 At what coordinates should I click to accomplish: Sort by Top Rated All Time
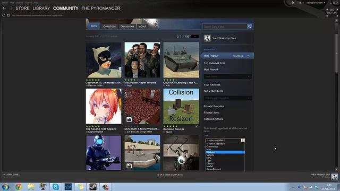point(215,63)
